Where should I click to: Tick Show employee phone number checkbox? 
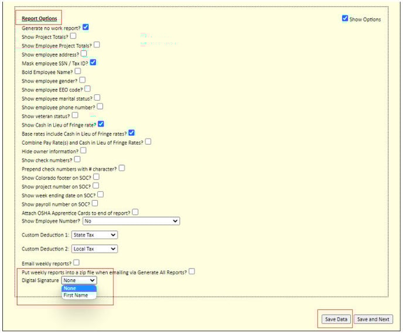pyautogui.click(x=100, y=107)
